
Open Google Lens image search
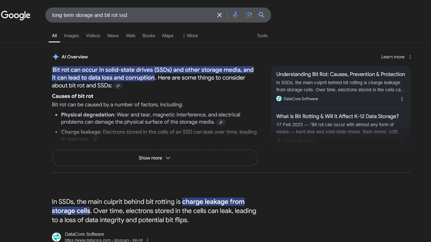pos(249,15)
